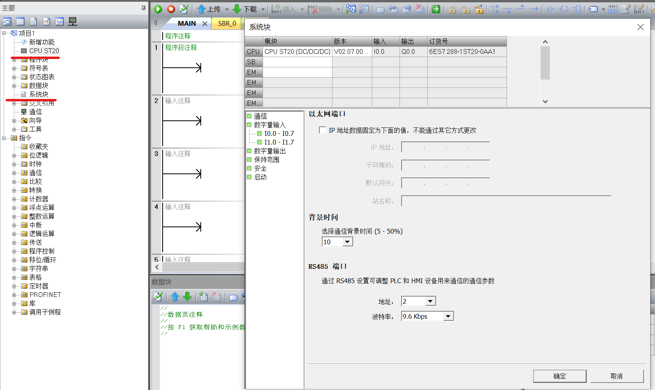
Task: Open the RS485 address dropdown
Action: tap(430, 301)
